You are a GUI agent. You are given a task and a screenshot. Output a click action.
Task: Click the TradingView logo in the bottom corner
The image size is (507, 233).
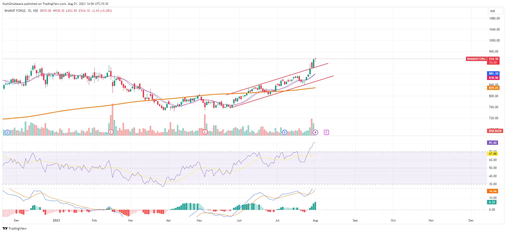5,228
